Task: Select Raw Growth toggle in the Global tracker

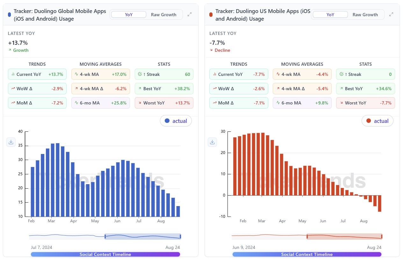Action: pyautogui.click(x=164, y=15)
